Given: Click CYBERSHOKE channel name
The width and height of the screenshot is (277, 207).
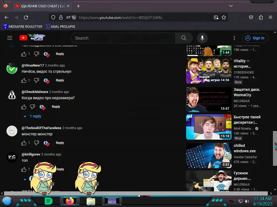Looking at the screenshot, I should pos(244,73).
